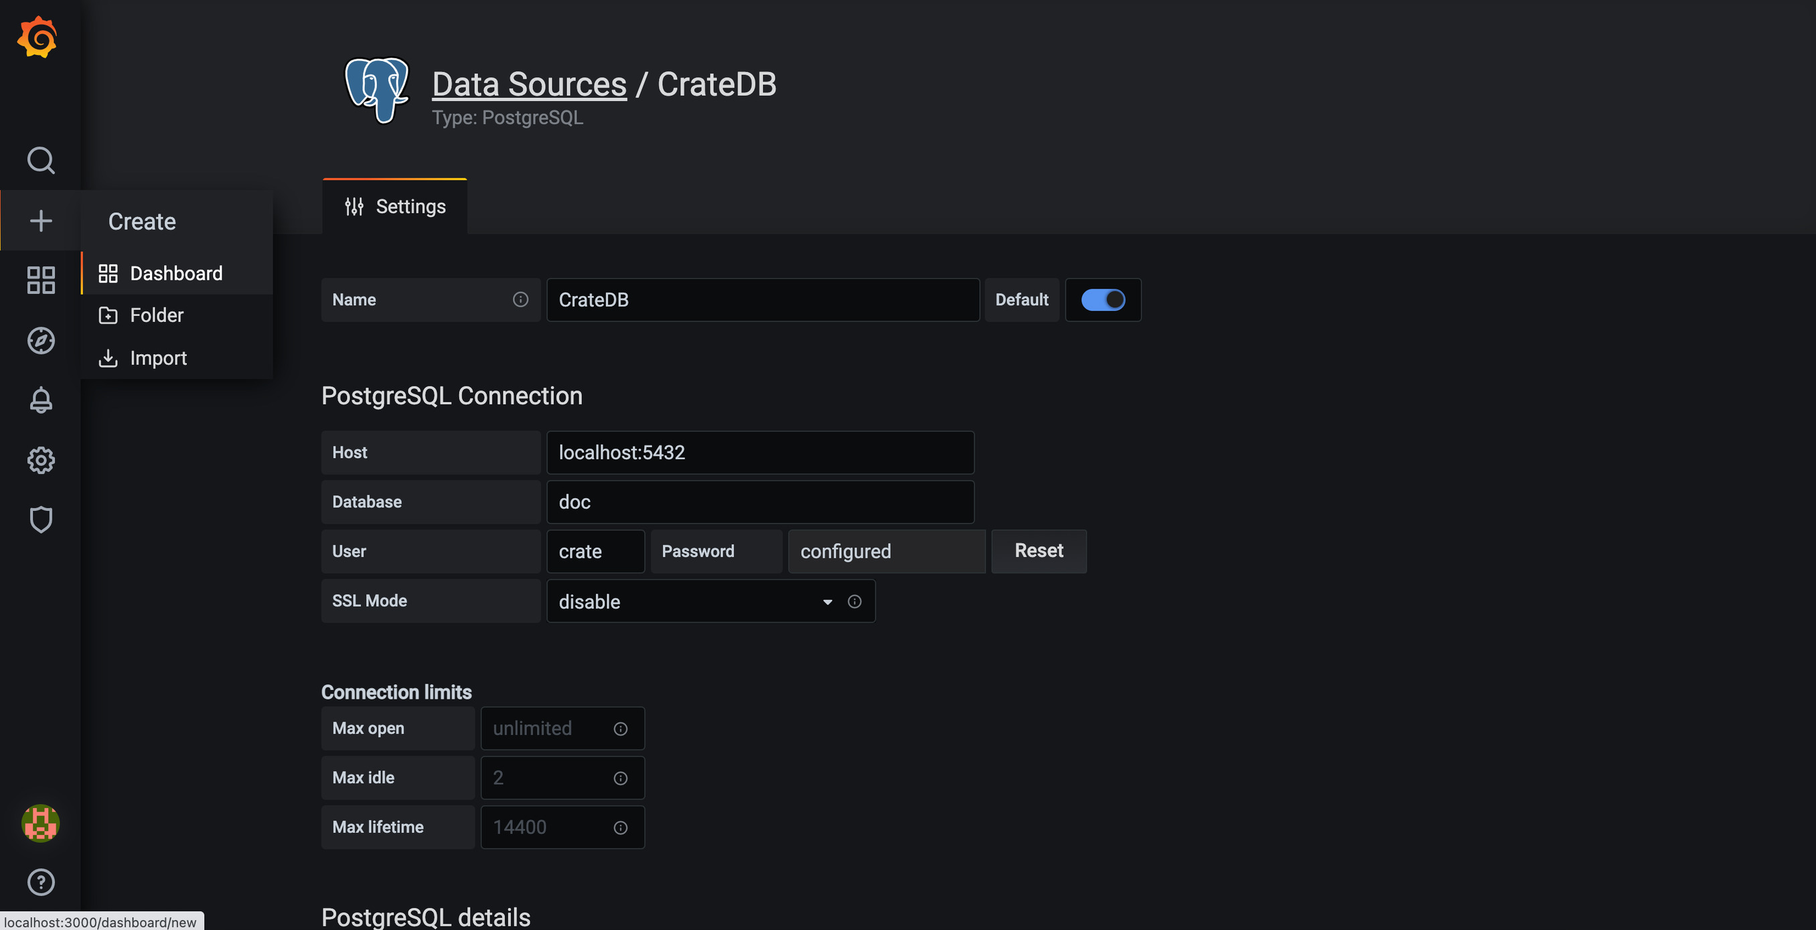Select Import in the Create menu
1816x930 pixels.
(x=177, y=358)
